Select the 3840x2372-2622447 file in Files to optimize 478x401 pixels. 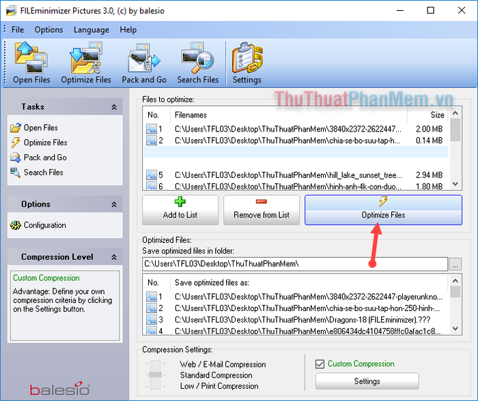[296, 129]
